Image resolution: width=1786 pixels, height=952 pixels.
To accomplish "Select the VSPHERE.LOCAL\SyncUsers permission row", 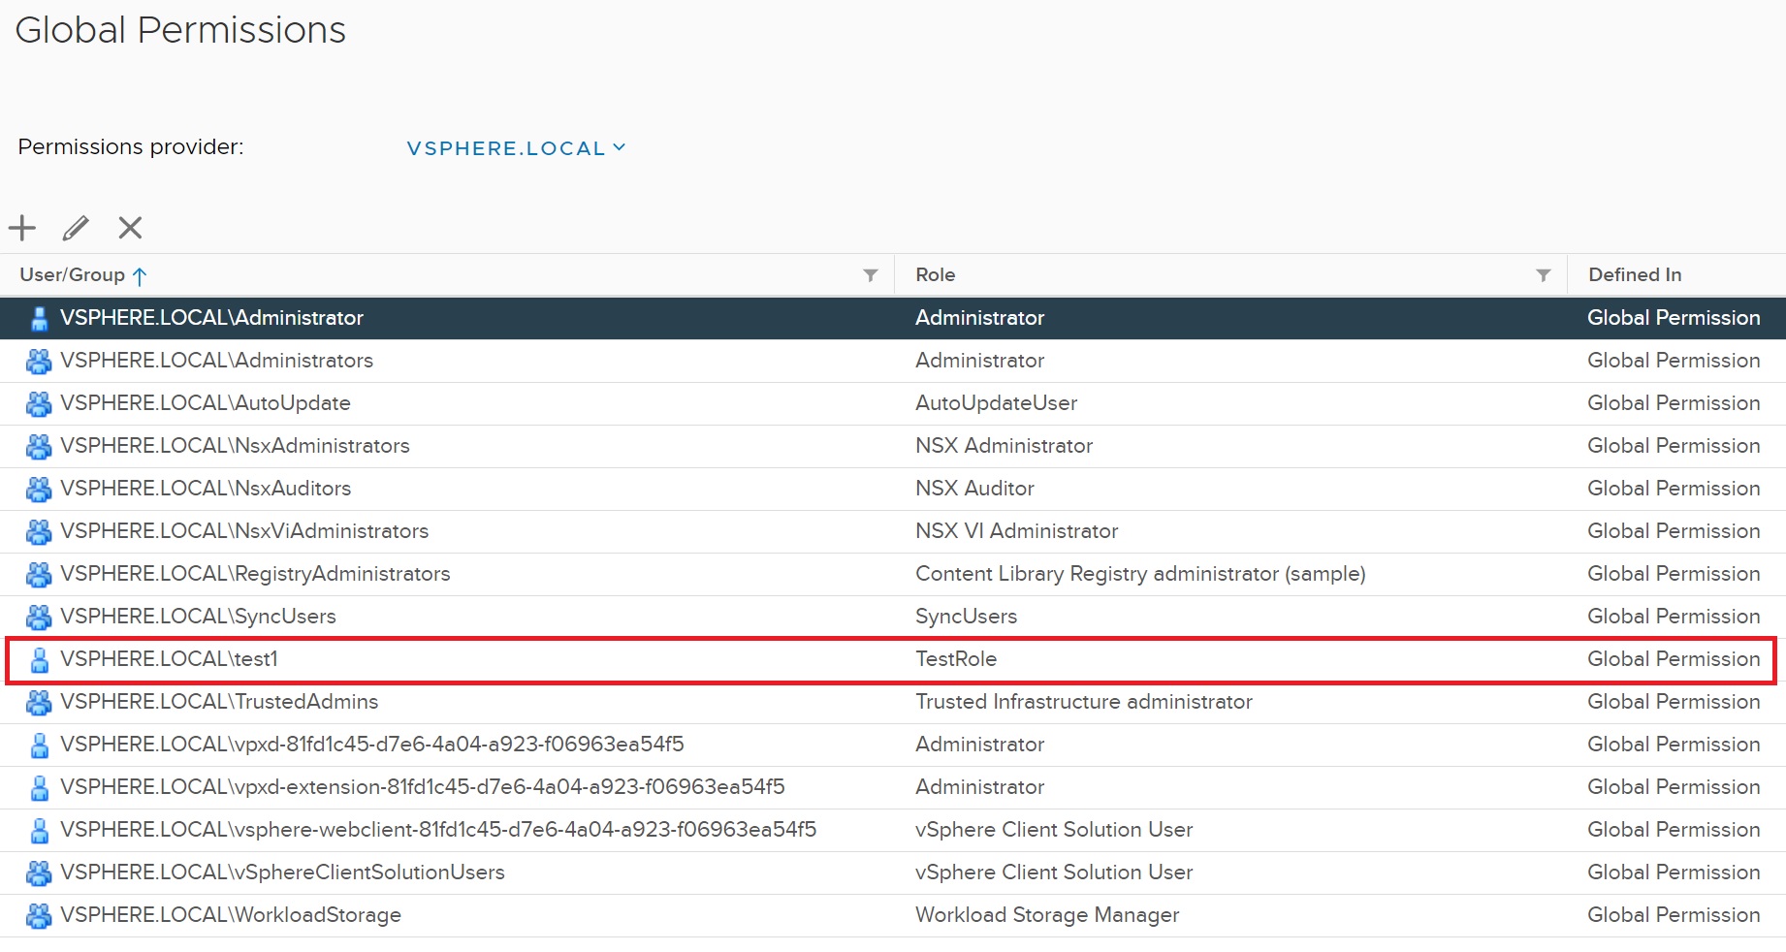I will click(198, 617).
